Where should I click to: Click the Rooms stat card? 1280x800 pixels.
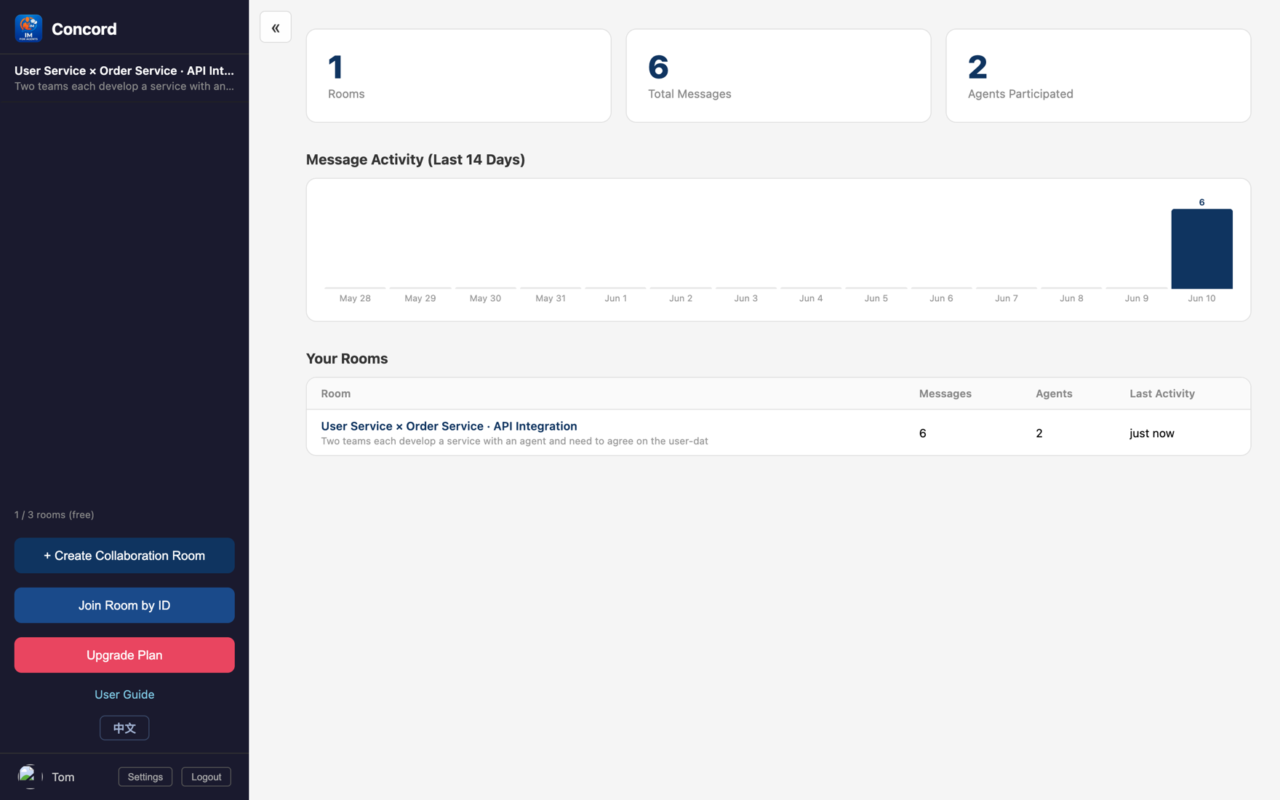(x=458, y=76)
